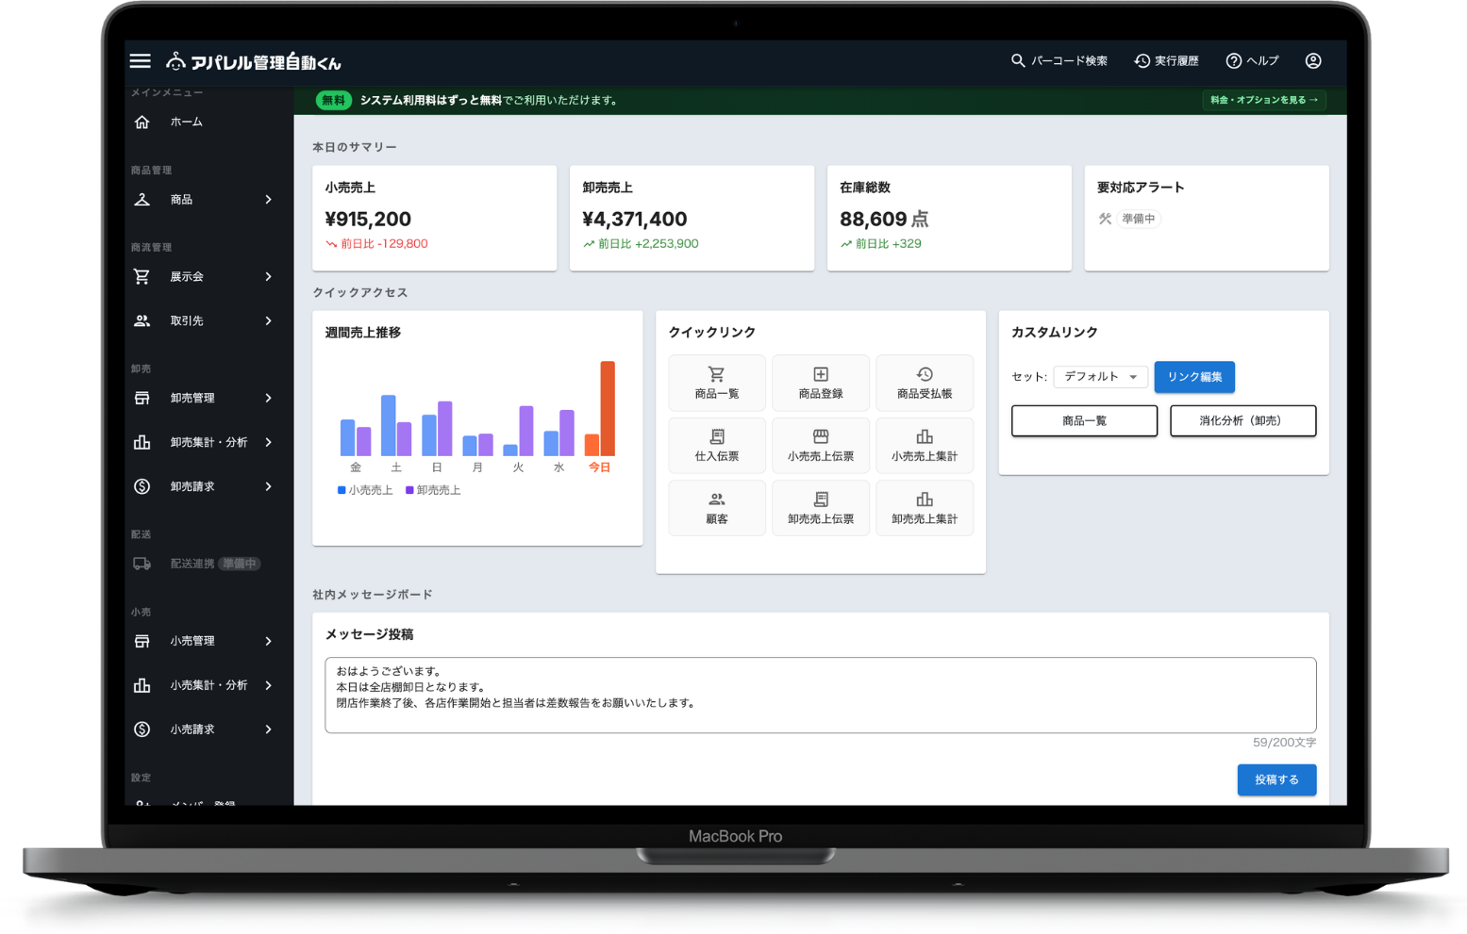Click the 小売集計・分析 chart icon

pyautogui.click(x=142, y=686)
